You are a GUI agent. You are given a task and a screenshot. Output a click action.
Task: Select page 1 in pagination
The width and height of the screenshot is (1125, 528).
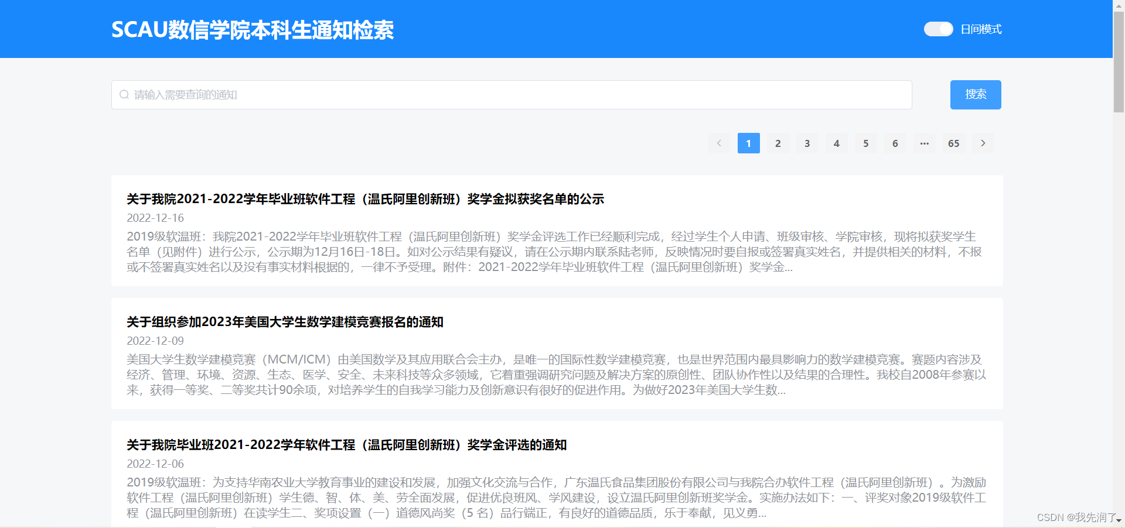coord(749,143)
